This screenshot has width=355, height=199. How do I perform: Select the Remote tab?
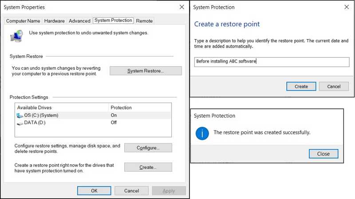click(144, 21)
